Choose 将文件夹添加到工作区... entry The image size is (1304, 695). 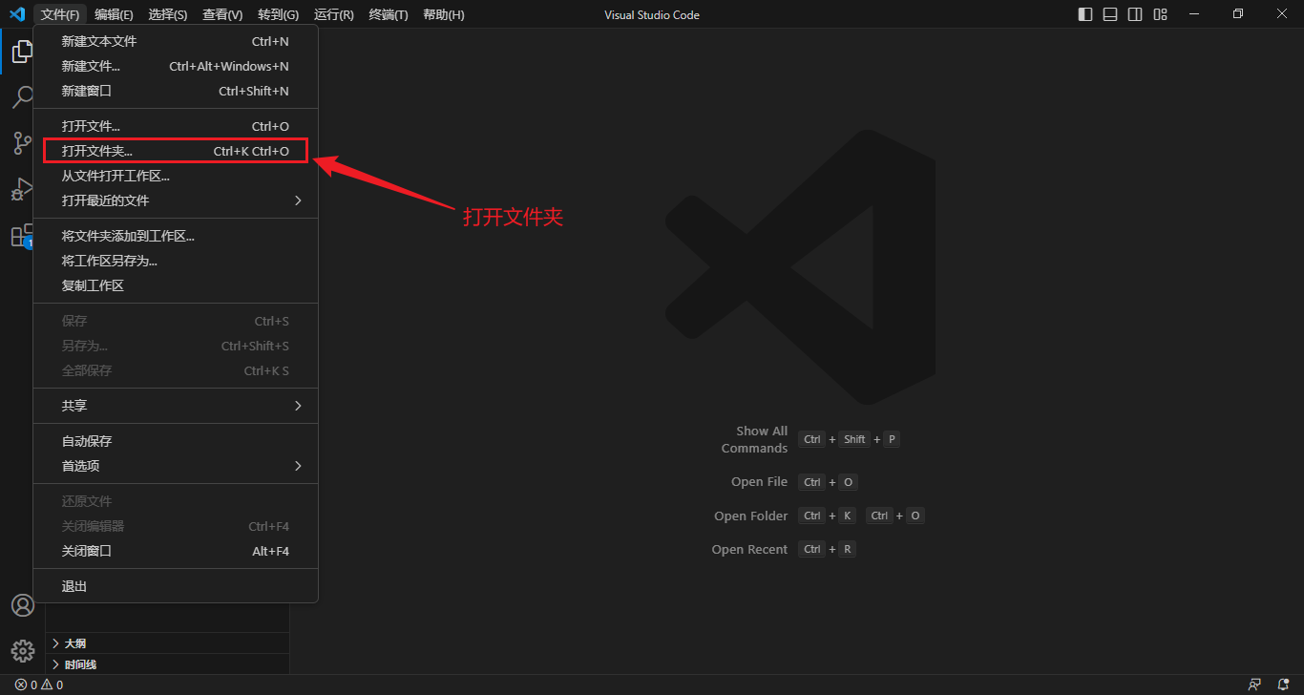pyautogui.click(x=176, y=236)
